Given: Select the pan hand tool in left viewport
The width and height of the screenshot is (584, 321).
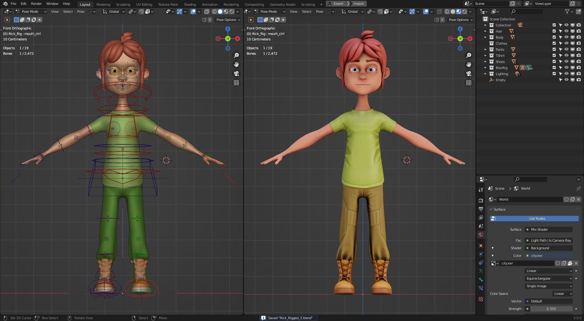Looking at the screenshot, I should point(236,64).
